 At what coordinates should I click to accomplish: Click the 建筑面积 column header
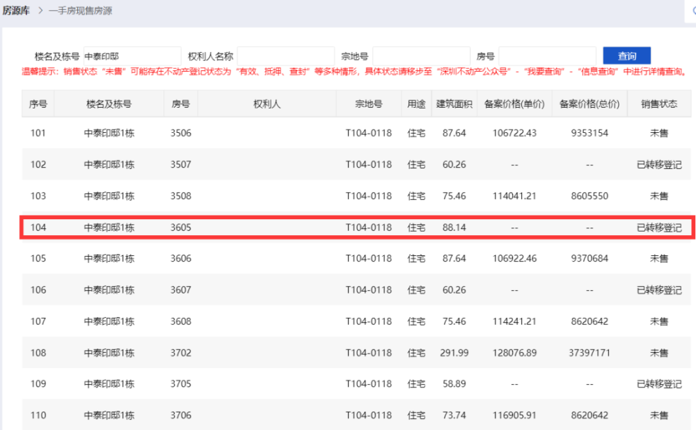click(454, 104)
